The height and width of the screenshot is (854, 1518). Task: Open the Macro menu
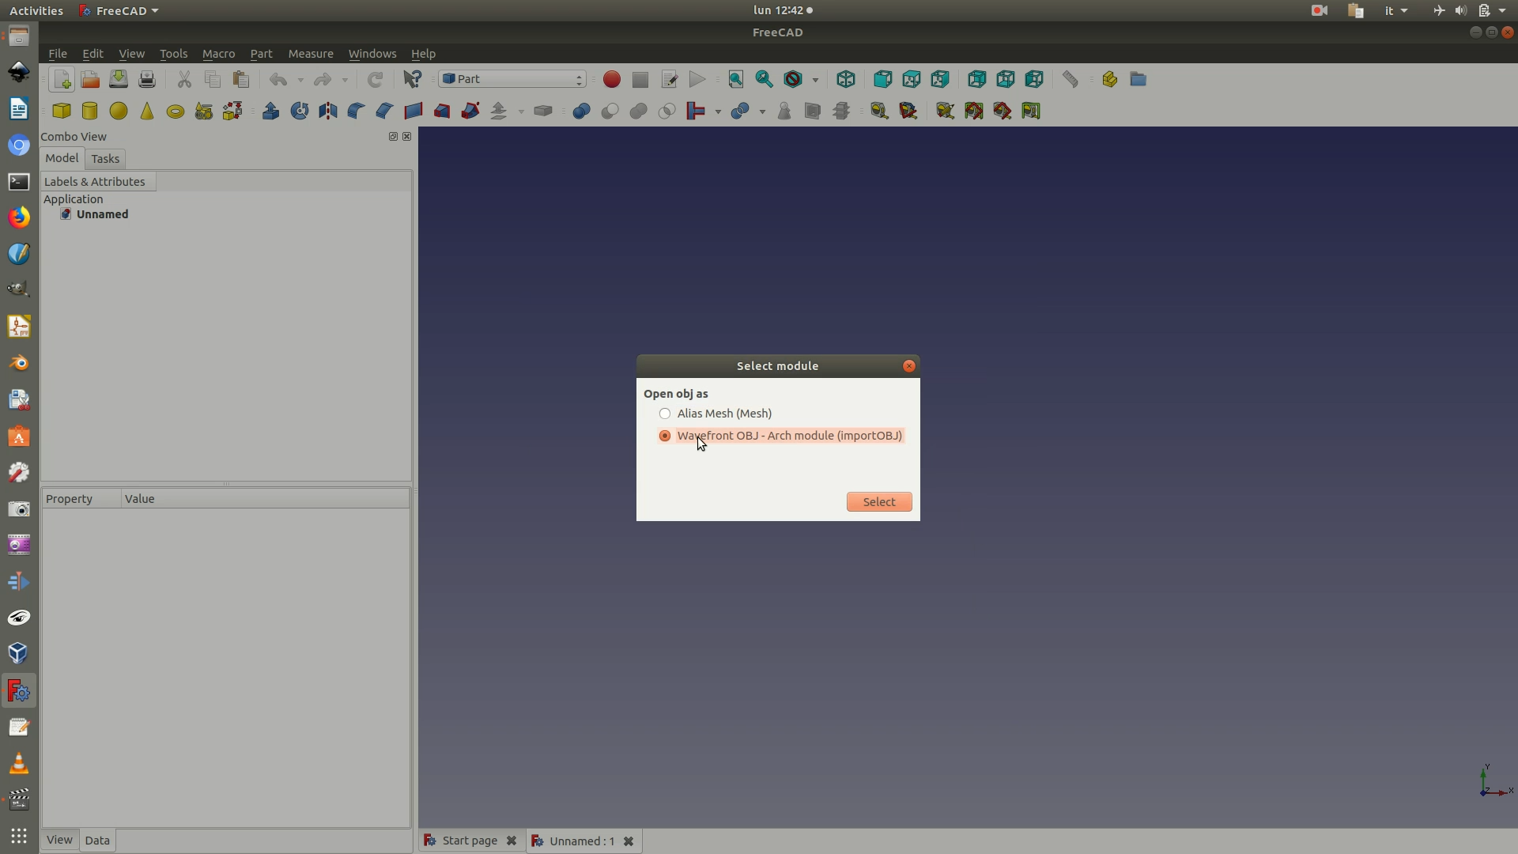tap(218, 54)
